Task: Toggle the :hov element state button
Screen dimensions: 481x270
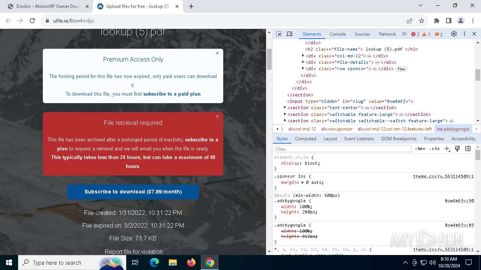Action: pos(420,148)
